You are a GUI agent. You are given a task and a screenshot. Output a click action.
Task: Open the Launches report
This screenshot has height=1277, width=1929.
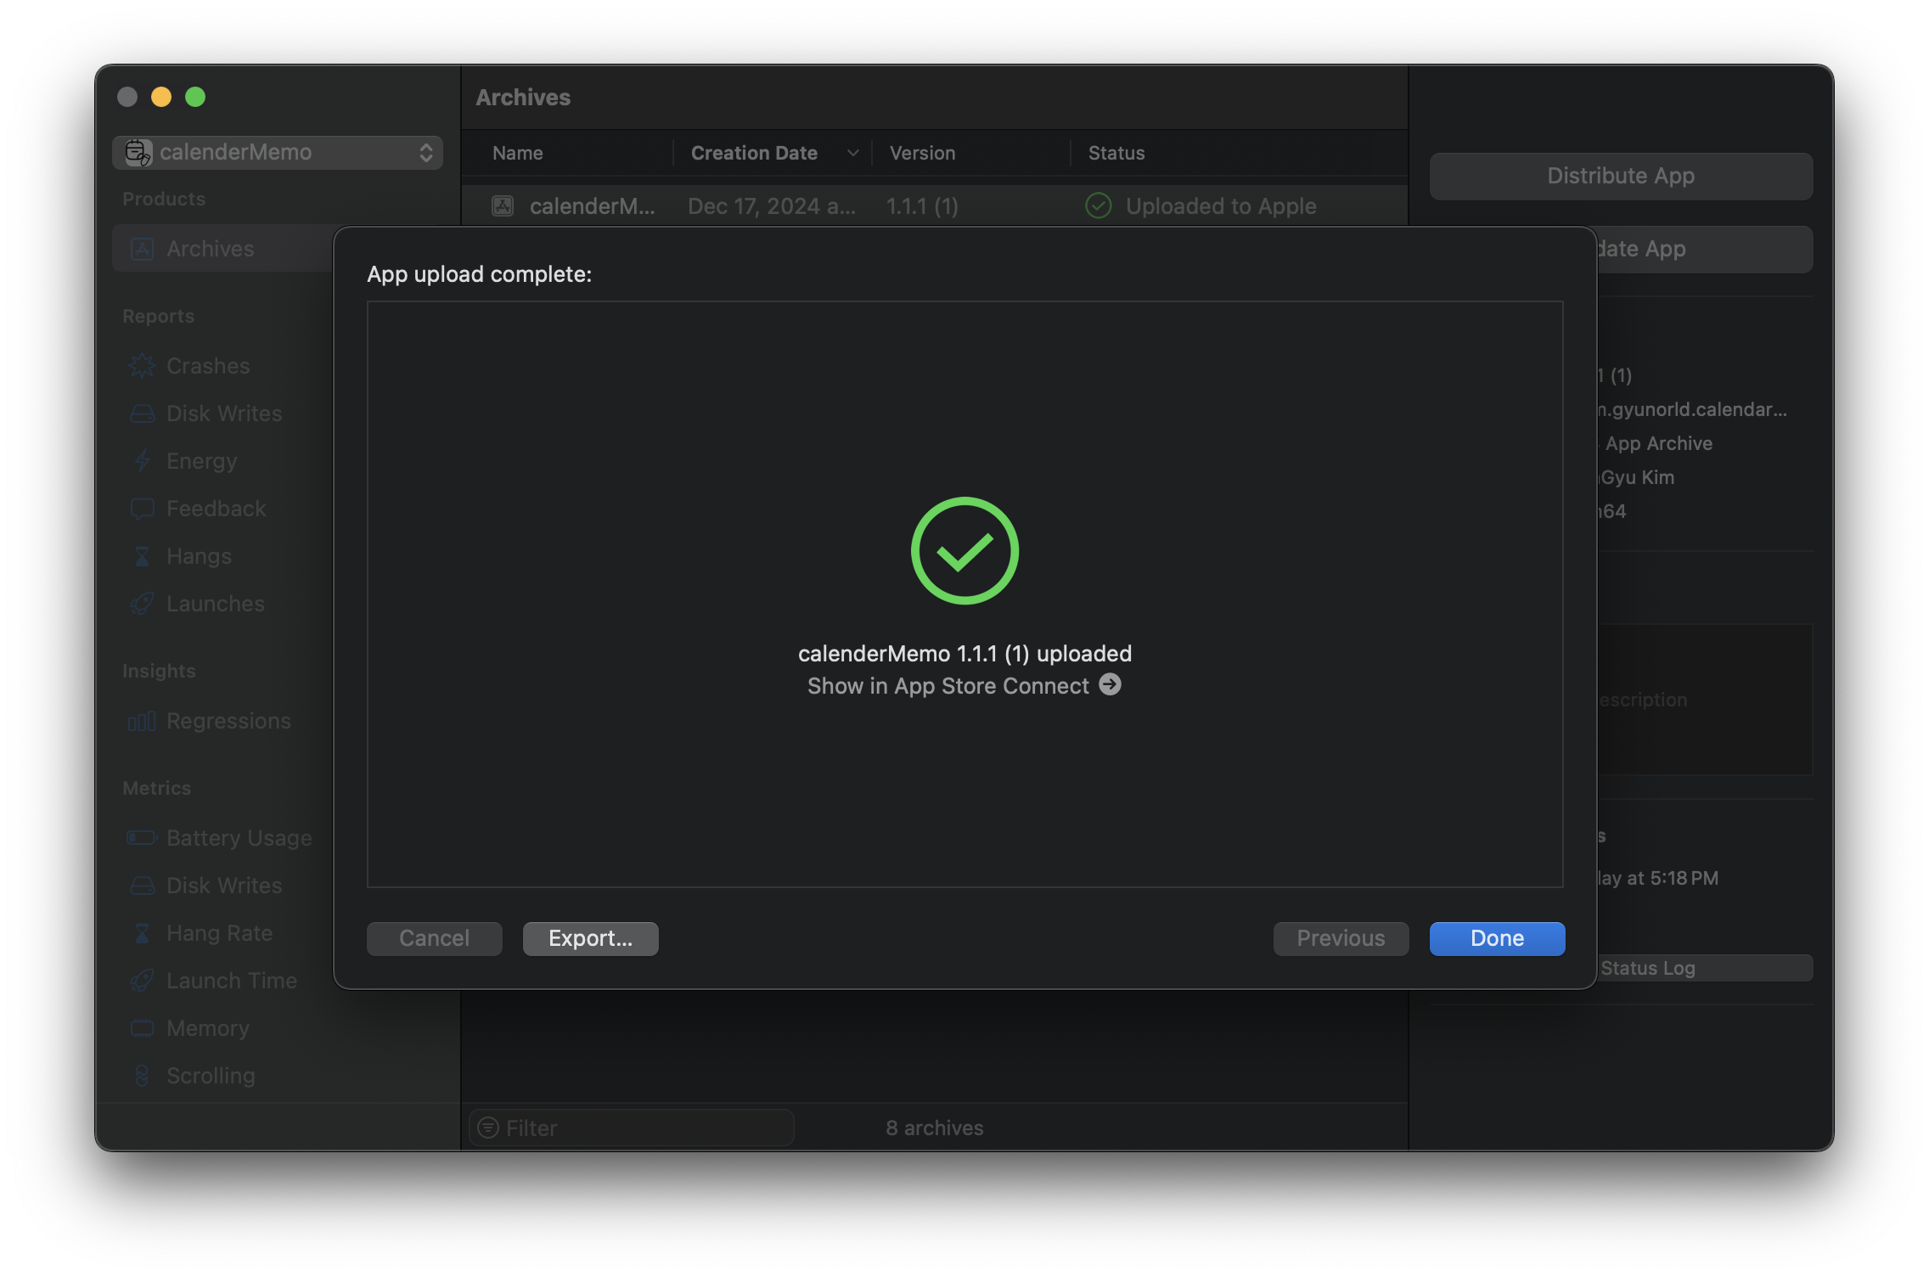click(215, 604)
